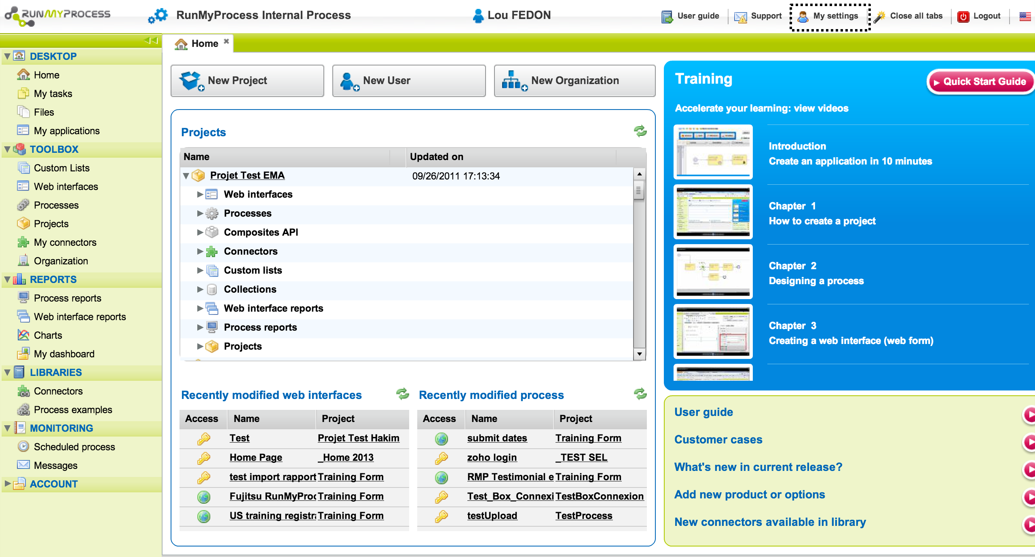Click arrow icon next to Customer cases

tap(1029, 442)
